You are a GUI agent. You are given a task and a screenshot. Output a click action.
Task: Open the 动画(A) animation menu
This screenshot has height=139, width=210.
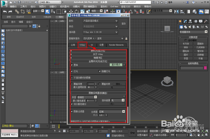point(76,7)
